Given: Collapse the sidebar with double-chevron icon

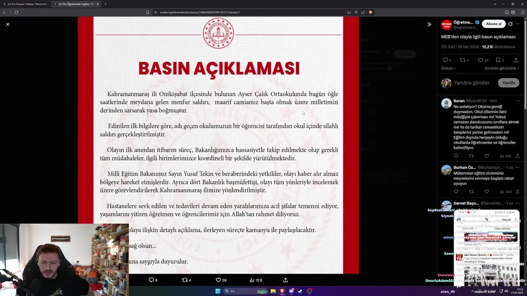Looking at the screenshot, I should 429,24.
